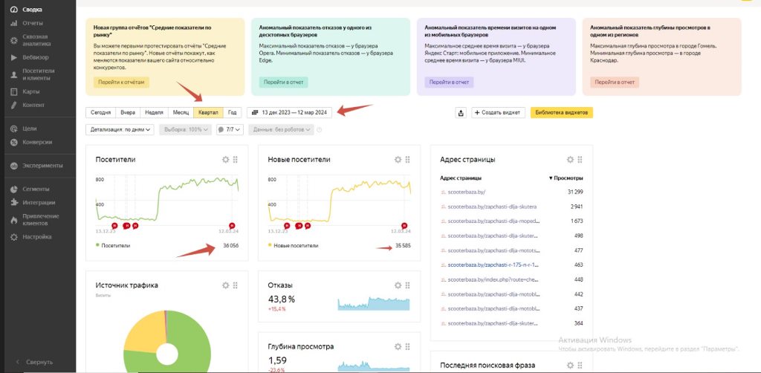Expand the Данные: без роботов dropdown

(x=281, y=130)
